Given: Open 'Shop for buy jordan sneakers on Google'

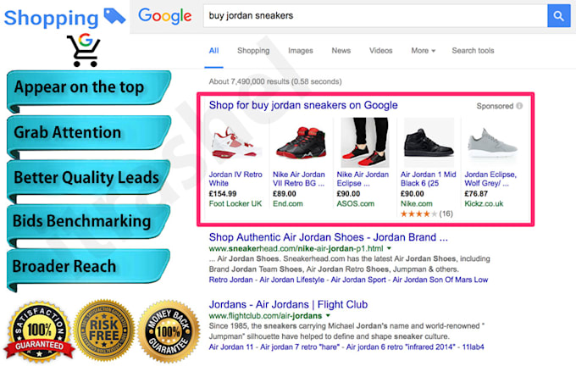Looking at the screenshot, I should coord(303,105).
